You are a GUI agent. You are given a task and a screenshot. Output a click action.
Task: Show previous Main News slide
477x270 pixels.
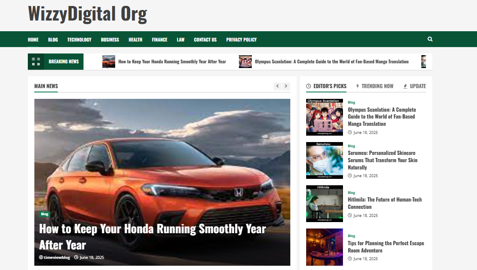[277, 86]
